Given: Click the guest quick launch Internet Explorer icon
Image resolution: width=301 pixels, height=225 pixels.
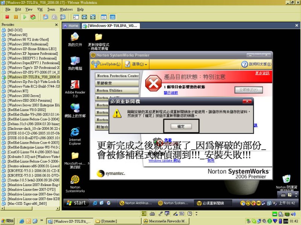Looking at the screenshot, I should 95,203.
